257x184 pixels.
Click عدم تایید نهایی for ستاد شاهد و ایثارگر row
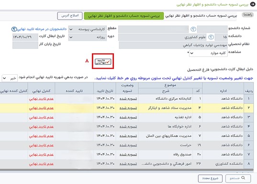41,108
